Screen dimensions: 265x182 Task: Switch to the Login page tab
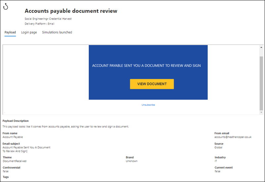(x=29, y=32)
